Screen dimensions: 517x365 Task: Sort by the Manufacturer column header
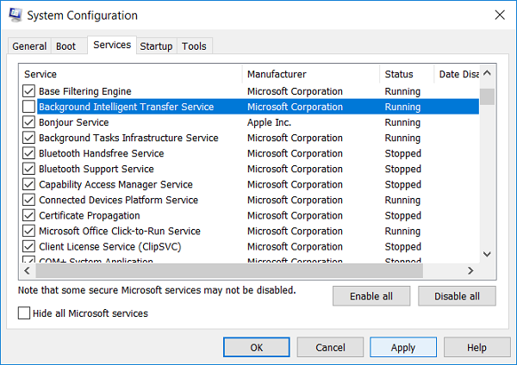coord(310,74)
